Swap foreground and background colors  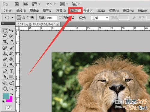[11, 94]
